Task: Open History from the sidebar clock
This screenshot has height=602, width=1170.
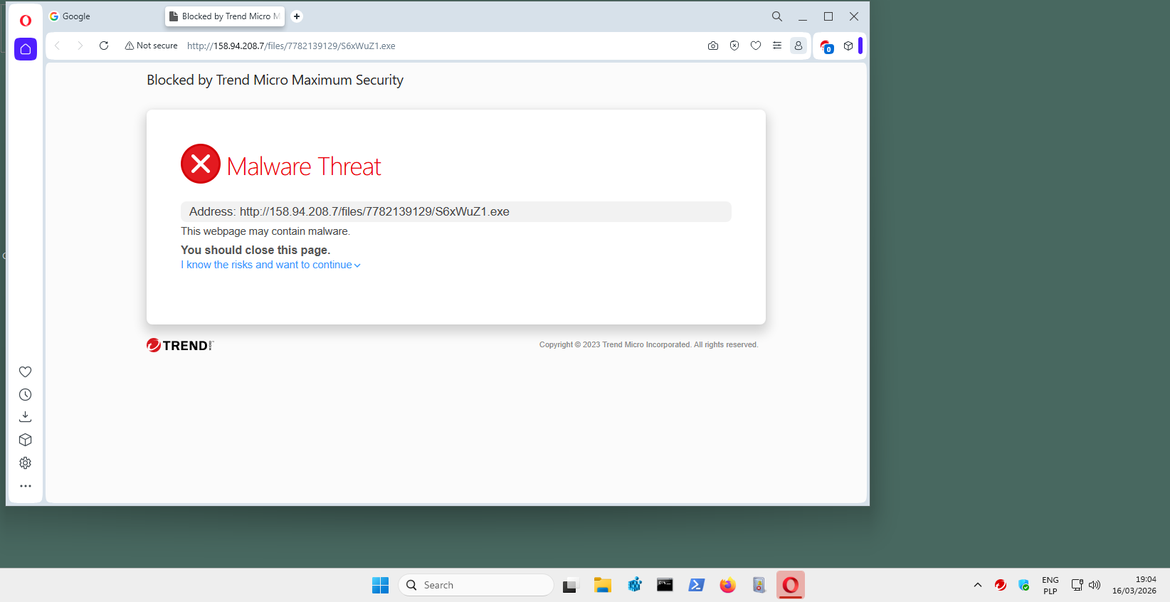Action: tap(26, 395)
